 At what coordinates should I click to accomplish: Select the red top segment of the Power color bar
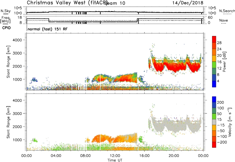click(214, 39)
